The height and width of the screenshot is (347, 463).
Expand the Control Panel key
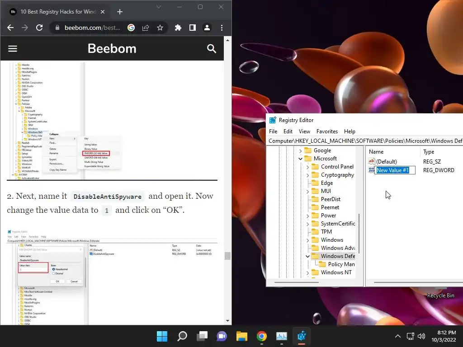click(307, 167)
